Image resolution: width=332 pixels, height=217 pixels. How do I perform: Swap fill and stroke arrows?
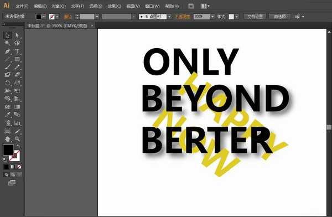tap(19, 146)
